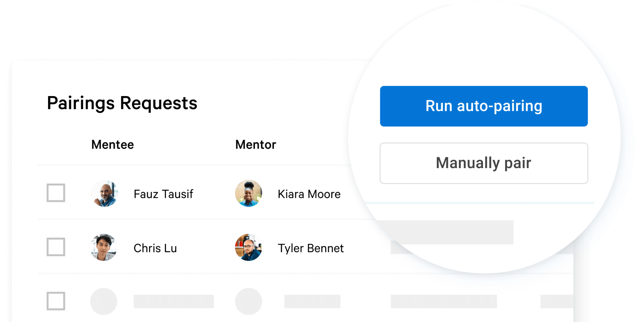
Task: Click Chris Lu's avatar picture
Action: click(104, 248)
